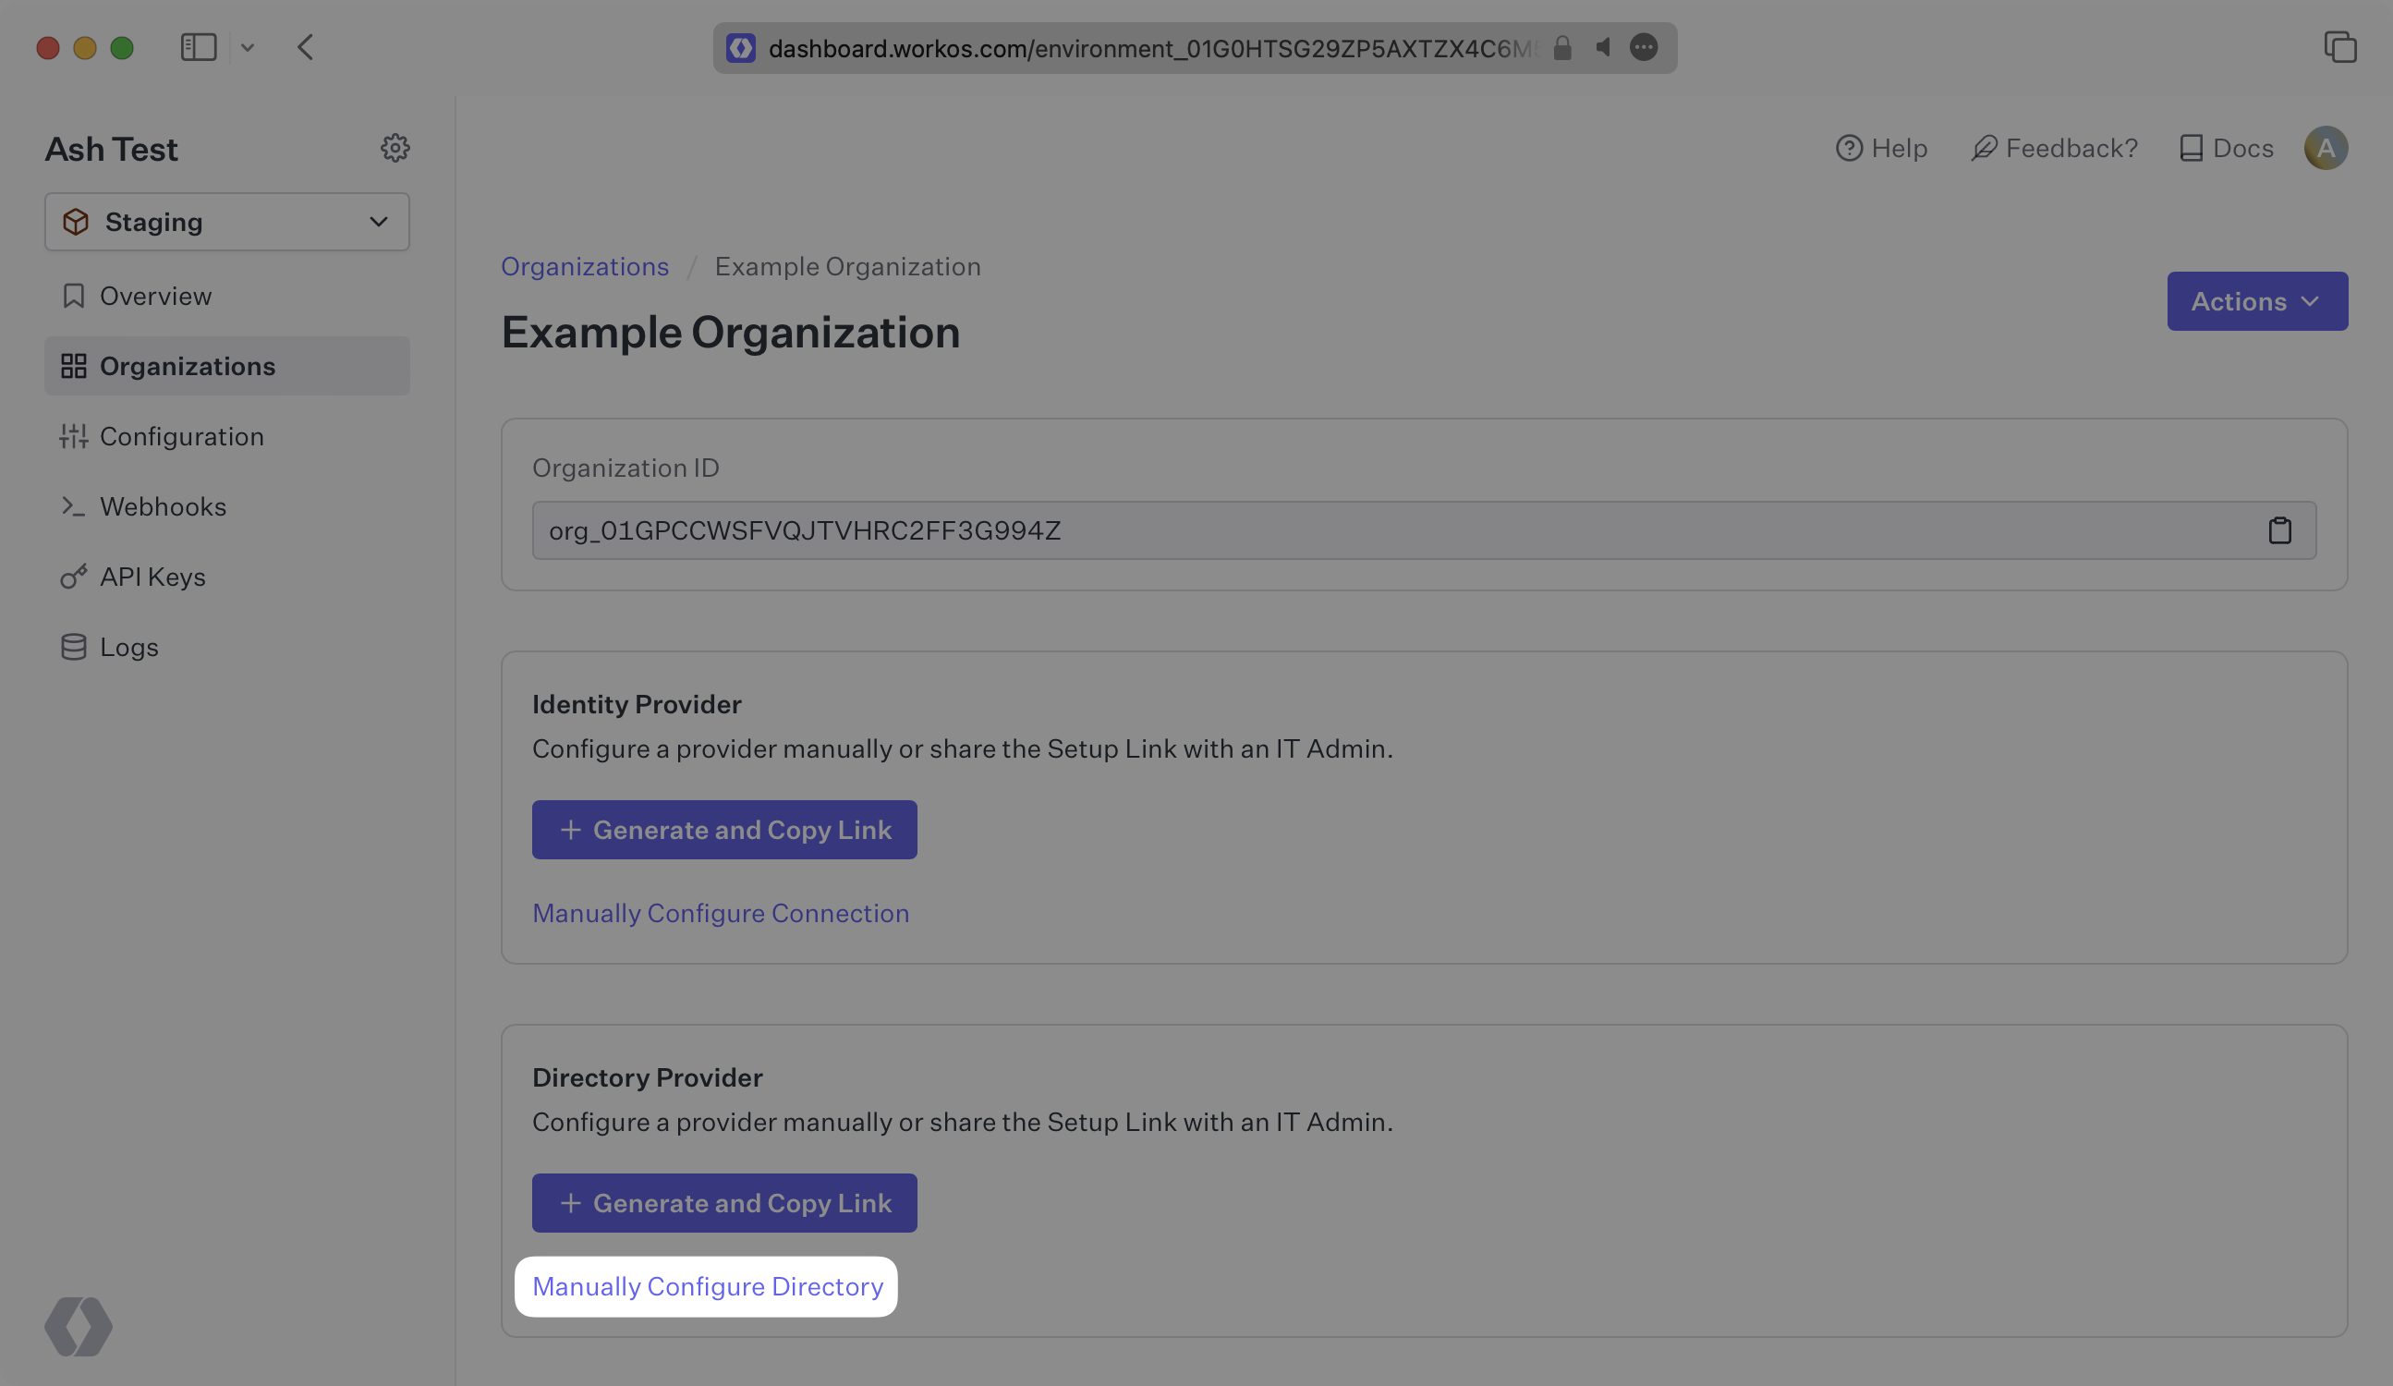
Task: Click Manually Configure Connection link
Action: [x=721, y=913]
